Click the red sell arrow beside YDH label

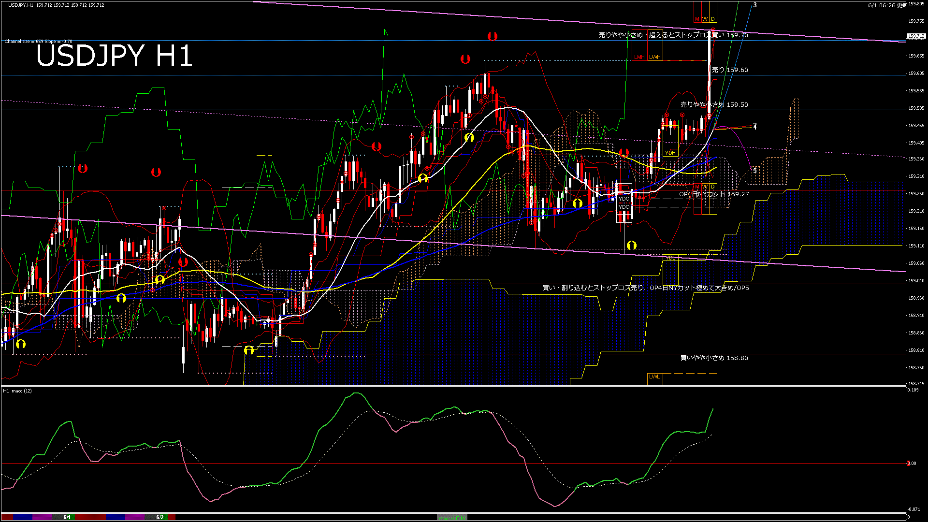[623, 153]
